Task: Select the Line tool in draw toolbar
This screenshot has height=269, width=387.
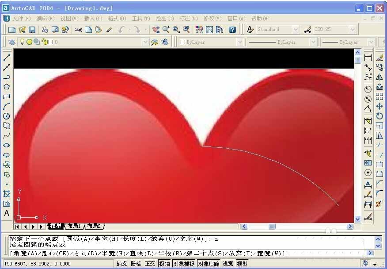Action: point(7,58)
